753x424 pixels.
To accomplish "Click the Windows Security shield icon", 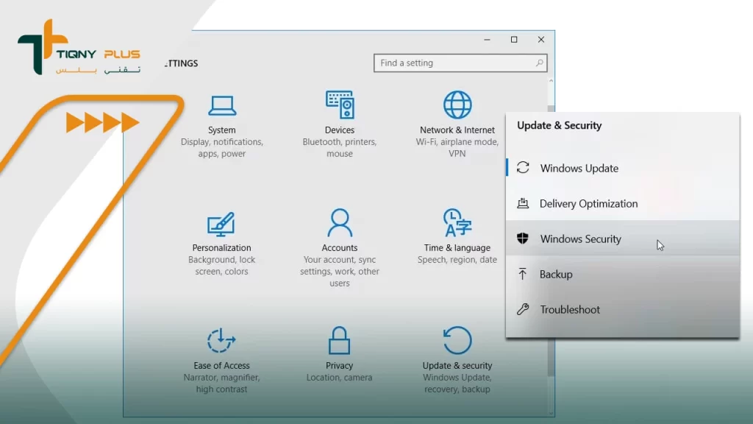I will click(x=523, y=239).
